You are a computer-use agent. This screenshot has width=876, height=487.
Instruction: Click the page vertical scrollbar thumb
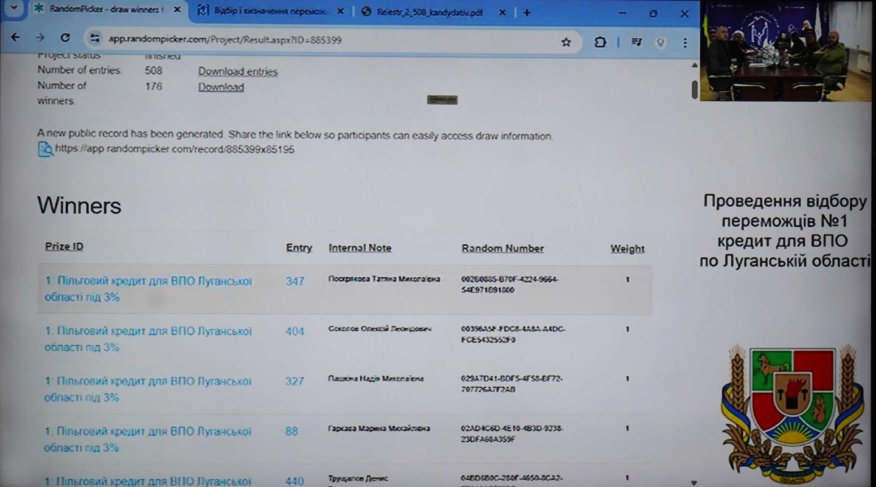695,90
